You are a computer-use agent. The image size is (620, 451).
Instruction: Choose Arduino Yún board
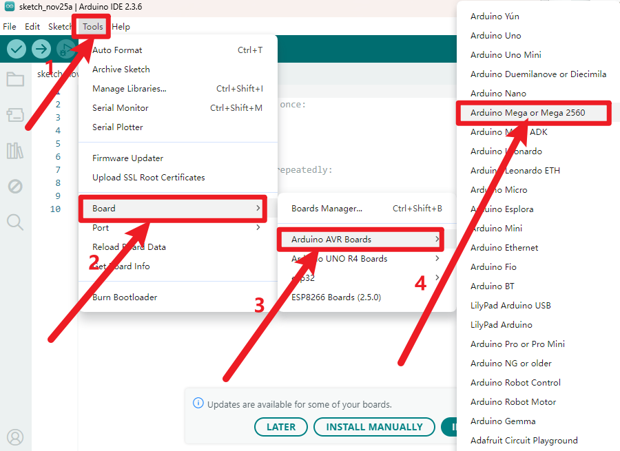tap(538, 17)
